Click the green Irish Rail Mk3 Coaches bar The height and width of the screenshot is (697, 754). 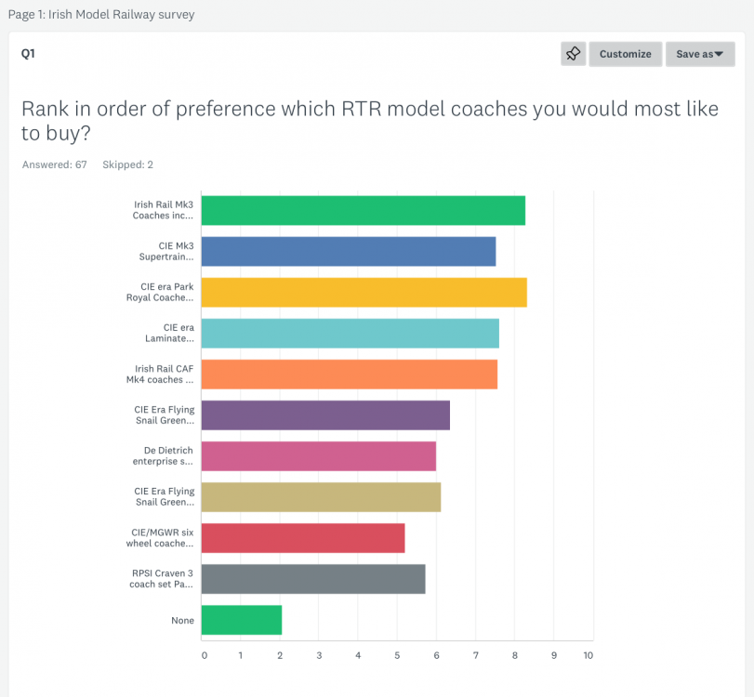363,211
